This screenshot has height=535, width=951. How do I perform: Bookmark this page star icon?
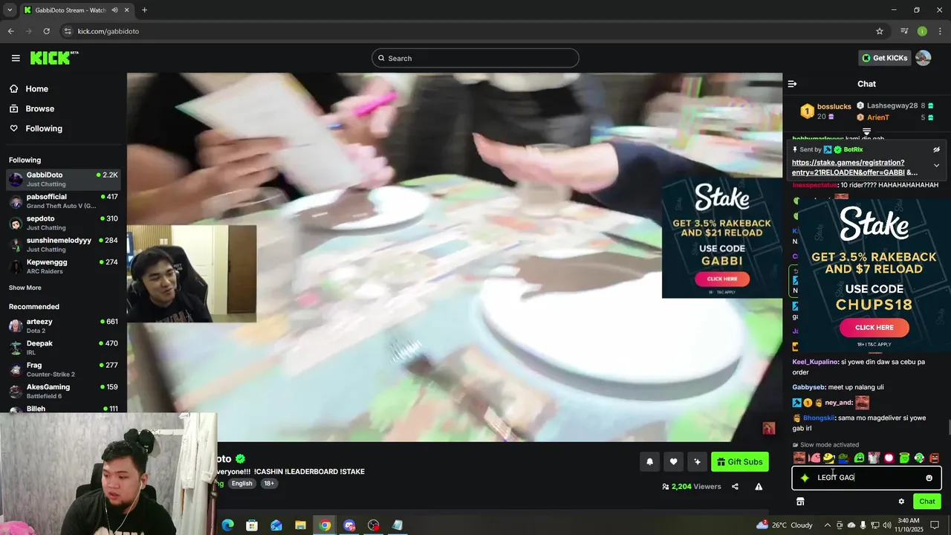point(880,31)
